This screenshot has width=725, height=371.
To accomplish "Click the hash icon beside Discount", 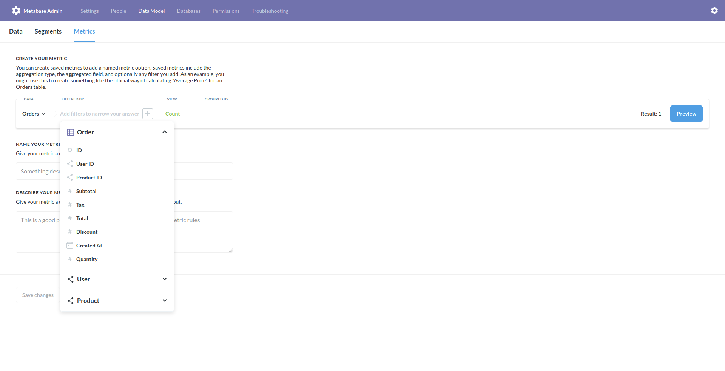I will [x=70, y=232].
